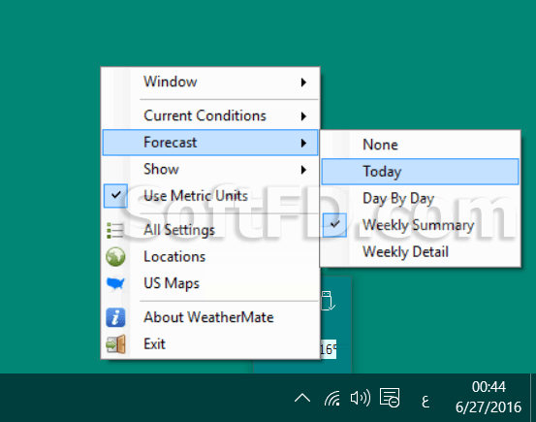Image resolution: width=536 pixels, height=422 pixels.
Task: Click the All Settings list icon
Action: 115,230
